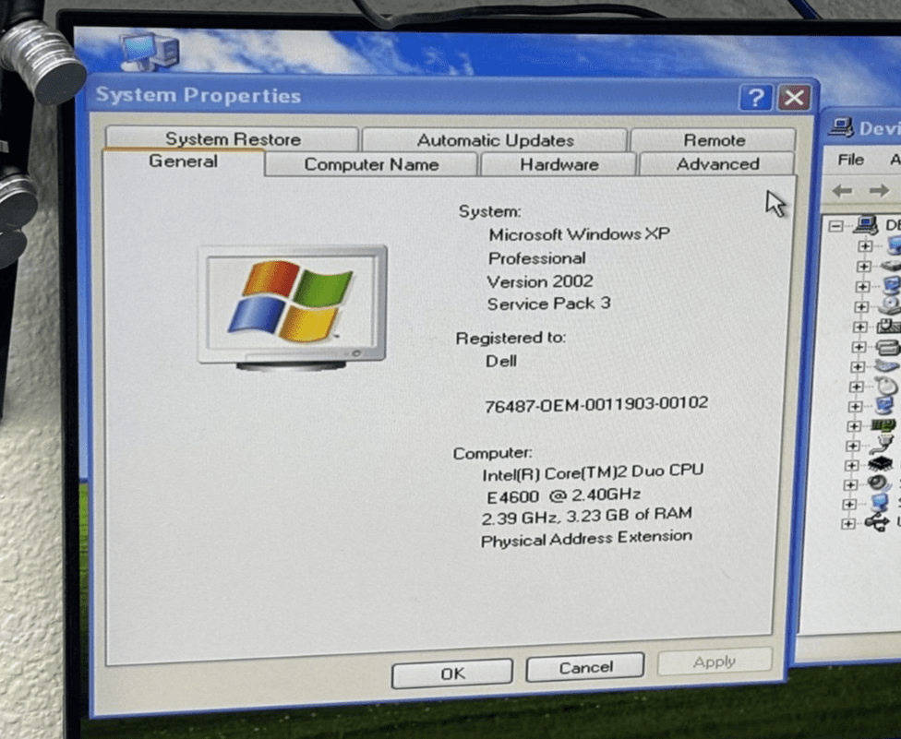Click the help question mark button
This screenshot has height=739, width=901.
click(x=755, y=97)
